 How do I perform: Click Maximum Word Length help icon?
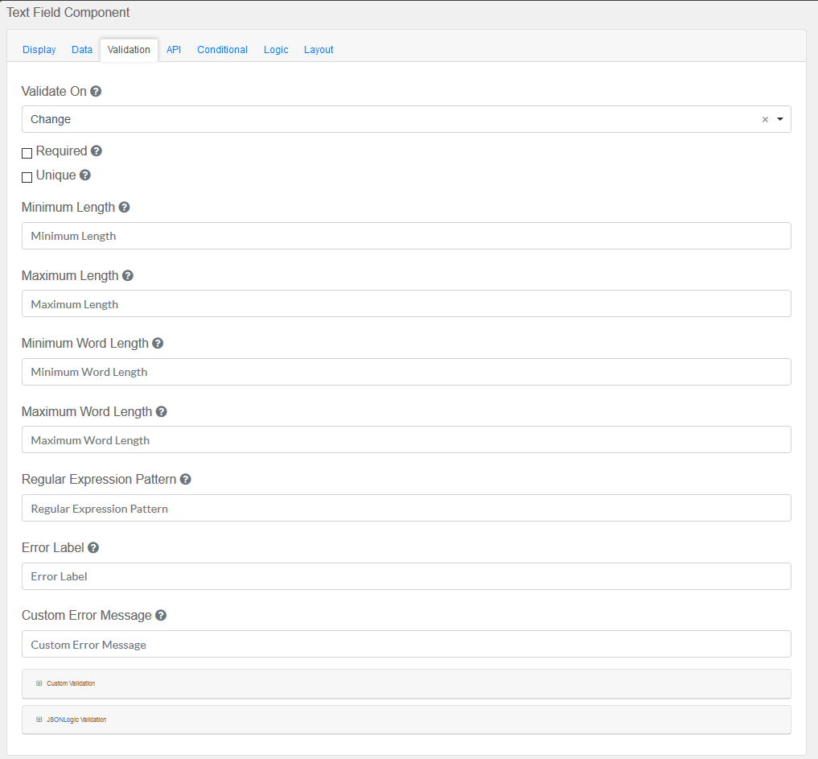tap(161, 412)
